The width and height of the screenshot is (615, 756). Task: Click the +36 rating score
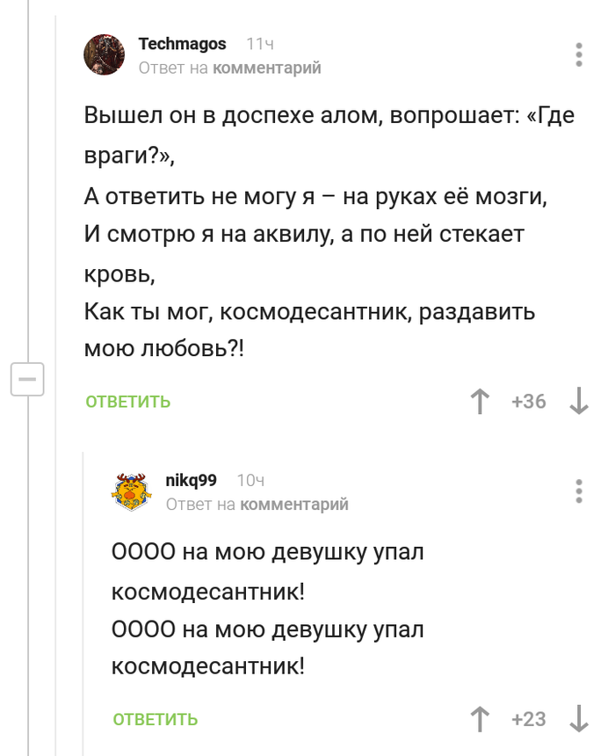(x=528, y=402)
